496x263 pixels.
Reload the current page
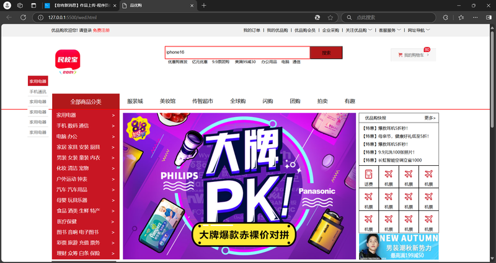point(23,18)
